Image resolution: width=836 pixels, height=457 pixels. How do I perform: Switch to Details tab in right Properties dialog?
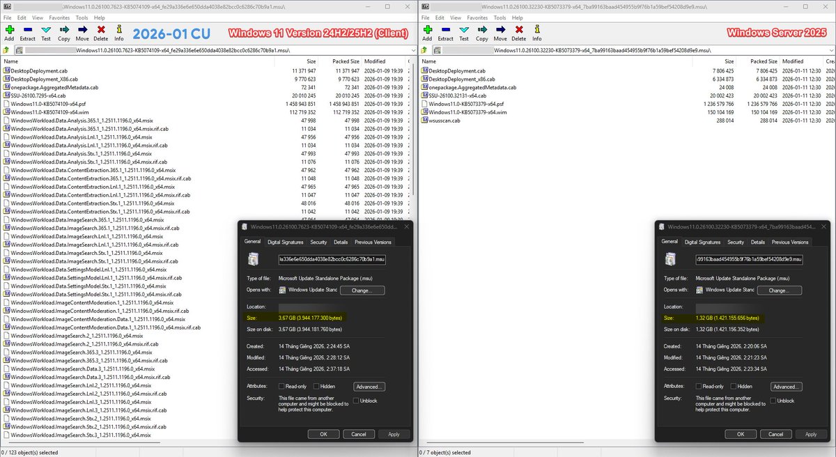tap(758, 242)
